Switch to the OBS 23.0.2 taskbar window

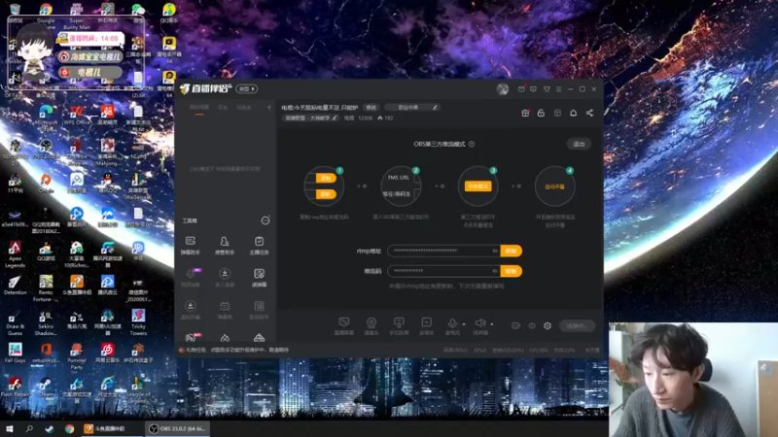177,429
